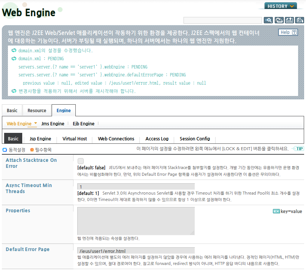Click the Help button
This screenshot has width=306, height=271.
288,32
